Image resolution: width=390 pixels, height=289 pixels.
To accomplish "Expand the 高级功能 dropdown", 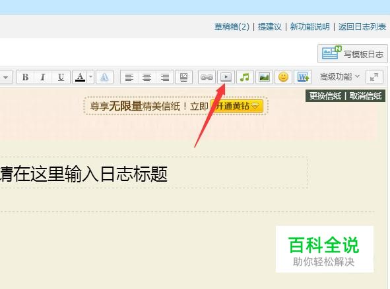I will 339,77.
